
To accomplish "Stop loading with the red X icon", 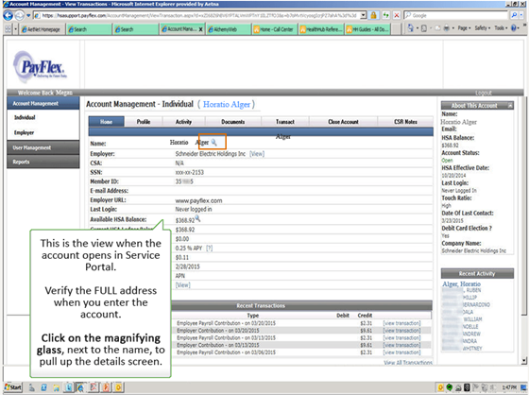I will click(x=397, y=15).
